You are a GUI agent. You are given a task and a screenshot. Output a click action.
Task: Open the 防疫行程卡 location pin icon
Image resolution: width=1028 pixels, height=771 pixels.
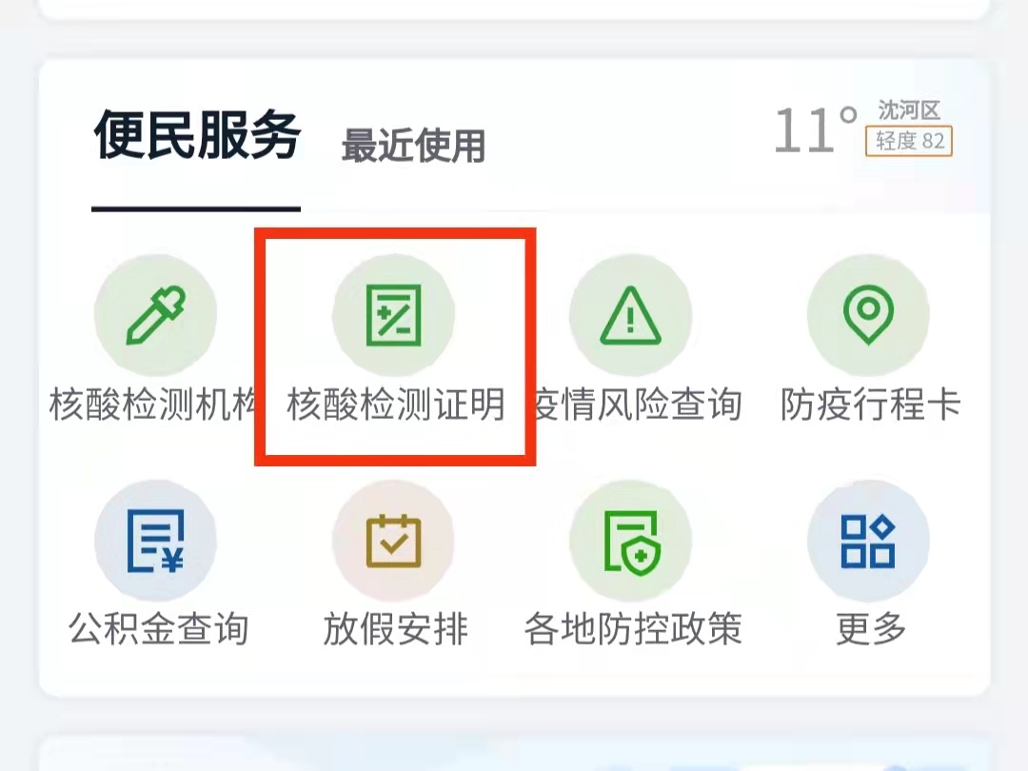click(x=868, y=315)
